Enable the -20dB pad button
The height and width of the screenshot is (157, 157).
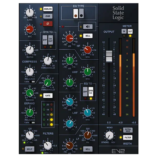[x=48, y=16]
